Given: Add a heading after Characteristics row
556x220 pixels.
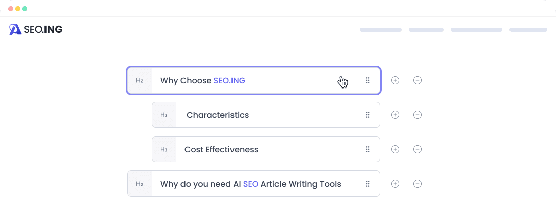Looking at the screenshot, I should point(395,115).
